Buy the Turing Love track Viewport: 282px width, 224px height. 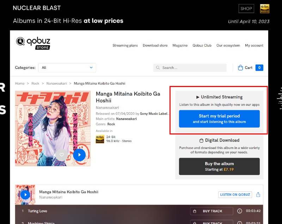pyautogui.click(x=211, y=211)
